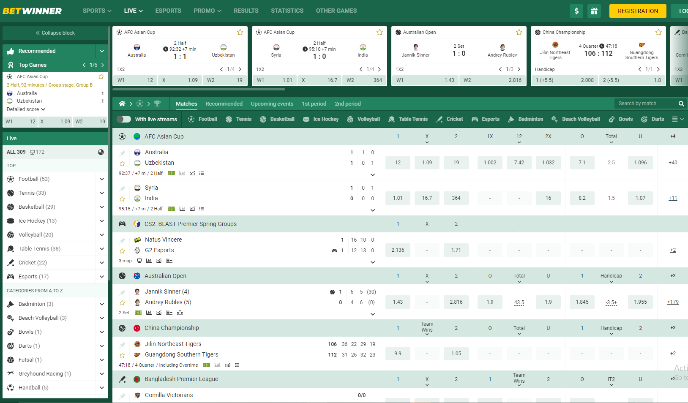Filter by Table Tennis in sports bar
The height and width of the screenshot is (403, 688).
(x=408, y=119)
